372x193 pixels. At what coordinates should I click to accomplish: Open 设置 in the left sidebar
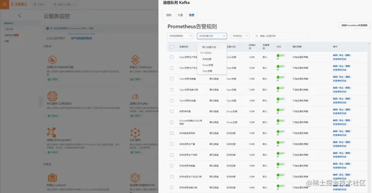tap(6, 41)
